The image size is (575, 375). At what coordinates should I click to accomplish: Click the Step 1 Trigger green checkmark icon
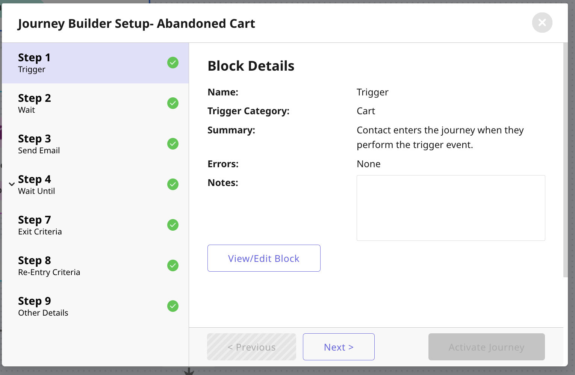(x=173, y=63)
